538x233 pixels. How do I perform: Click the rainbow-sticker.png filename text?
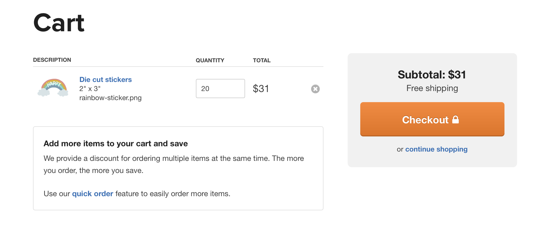(110, 98)
